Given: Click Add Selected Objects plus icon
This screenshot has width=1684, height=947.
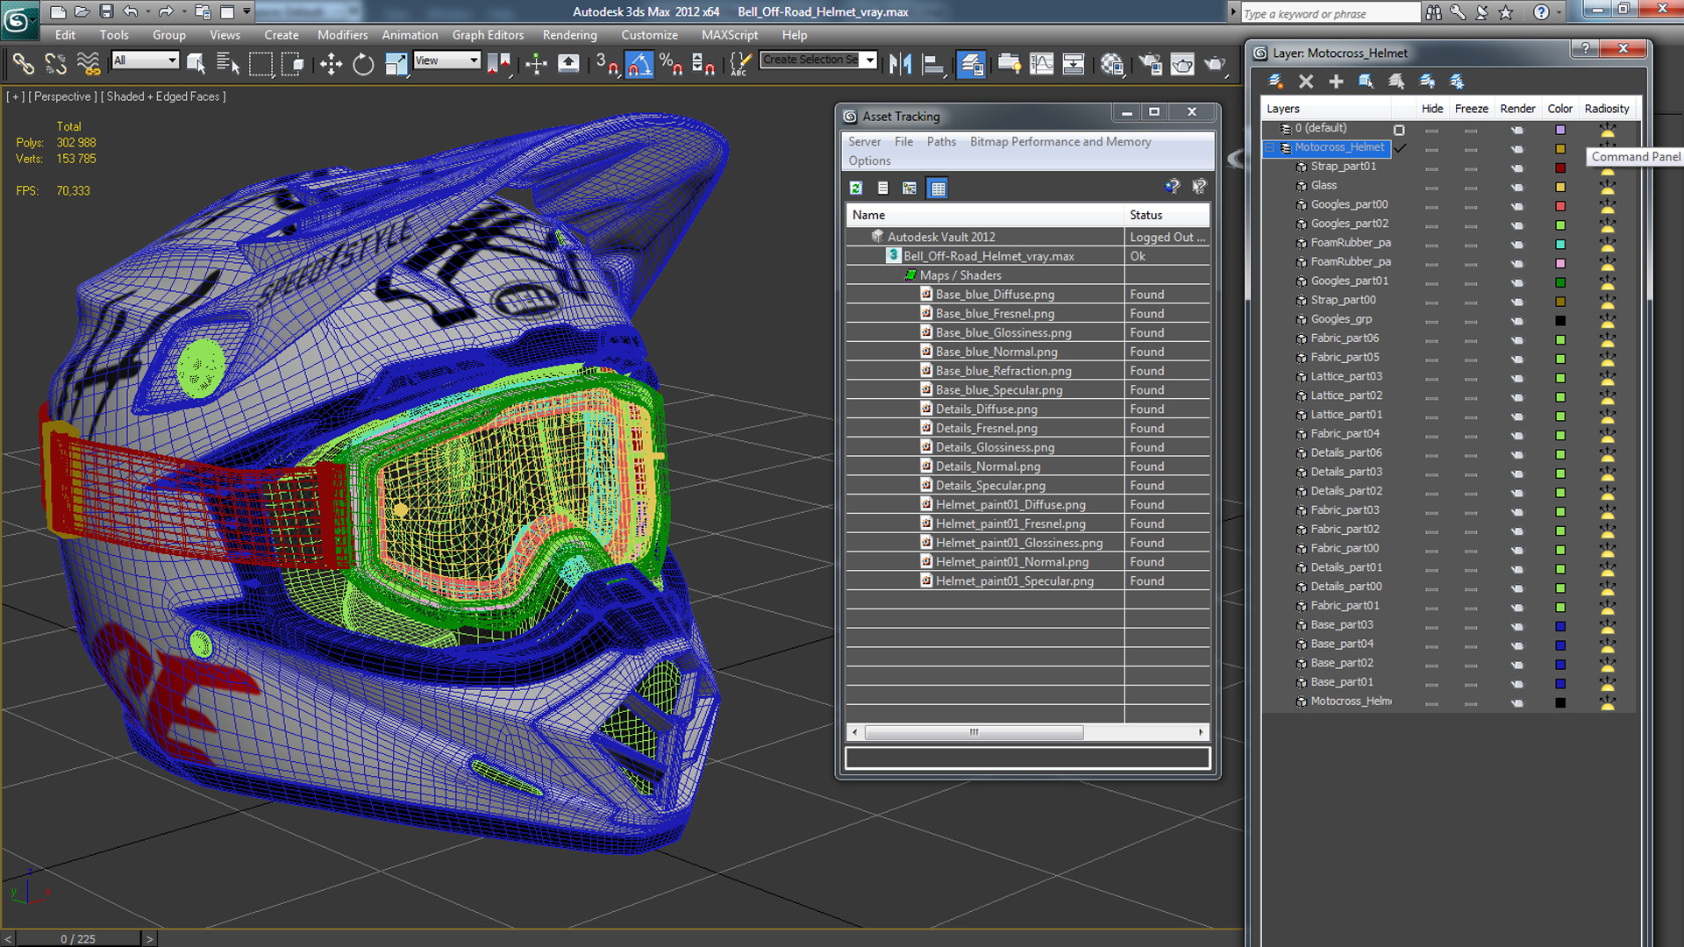Looking at the screenshot, I should [1336, 82].
